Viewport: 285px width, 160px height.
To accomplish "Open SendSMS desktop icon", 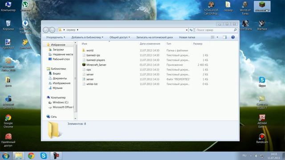I will 25,44.
